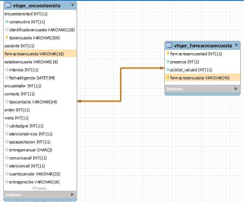Select encuestador INT(11) column
This screenshot has width=244, height=202.
pyautogui.click(x=40, y=86)
